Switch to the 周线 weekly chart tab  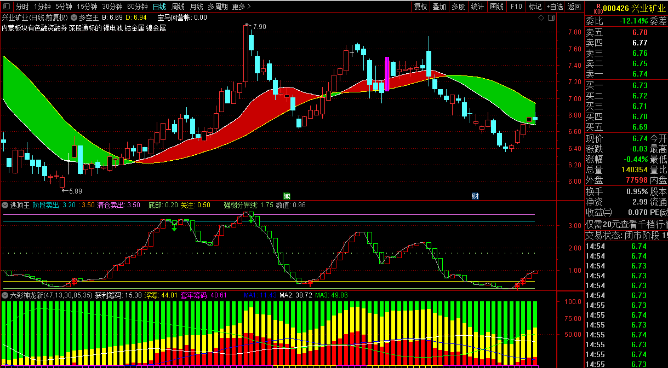tap(178, 7)
